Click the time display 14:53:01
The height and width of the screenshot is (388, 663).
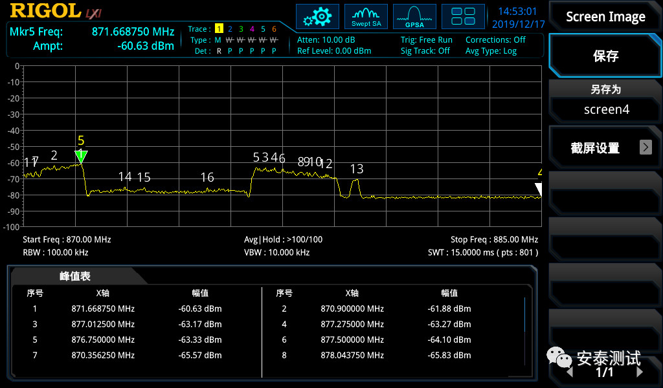click(x=517, y=12)
